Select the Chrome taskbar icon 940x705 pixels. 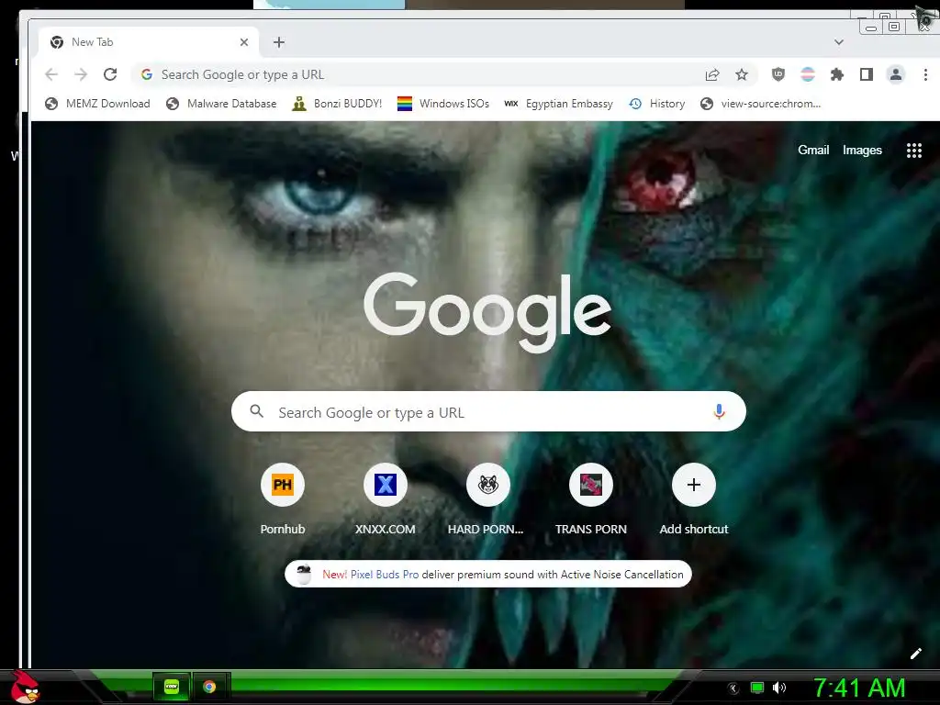[x=209, y=687]
